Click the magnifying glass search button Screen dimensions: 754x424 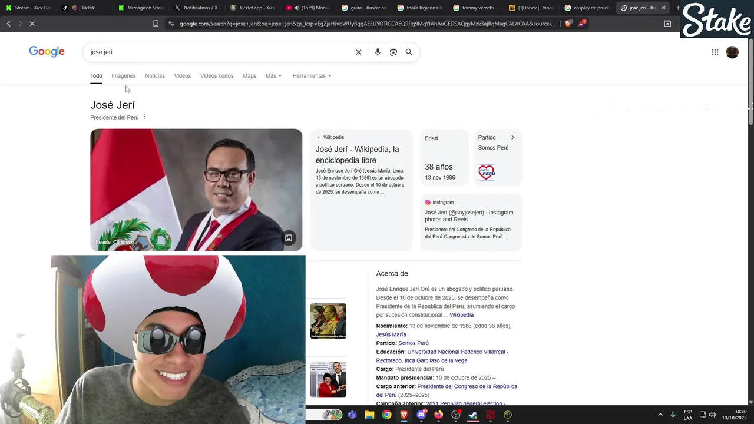pos(409,52)
